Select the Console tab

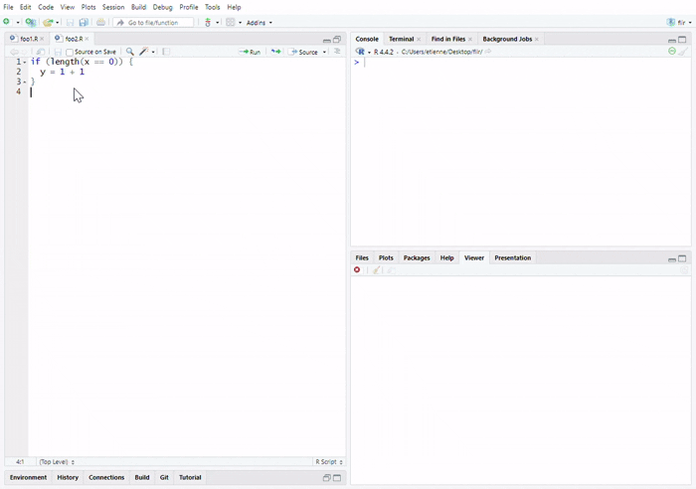pyautogui.click(x=367, y=39)
